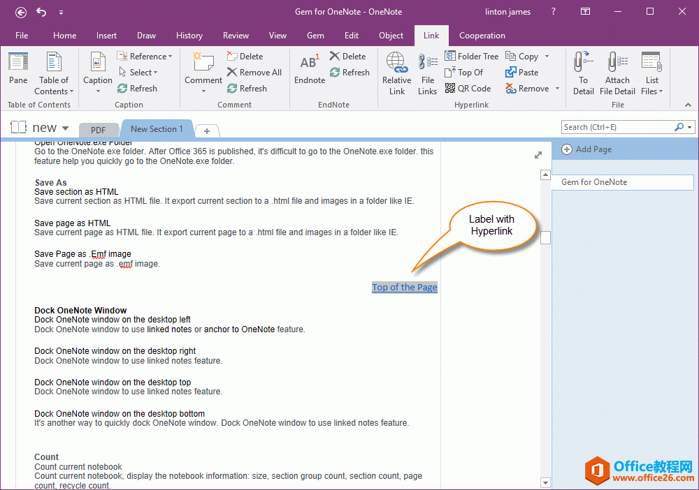
Task: Click the Add Page button
Action: pos(587,149)
